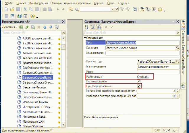The width and height of the screenshot is (189, 133).
Task: Click the configuration list scroll down arrow
Action: click(x=63, y=125)
